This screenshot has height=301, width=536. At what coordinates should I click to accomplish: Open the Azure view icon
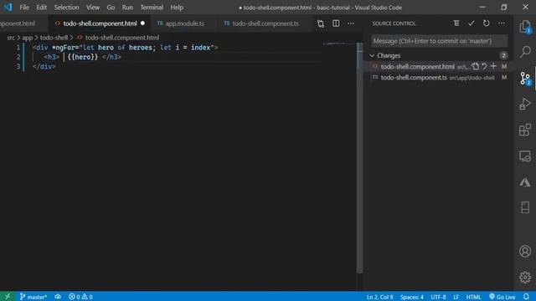(x=525, y=182)
